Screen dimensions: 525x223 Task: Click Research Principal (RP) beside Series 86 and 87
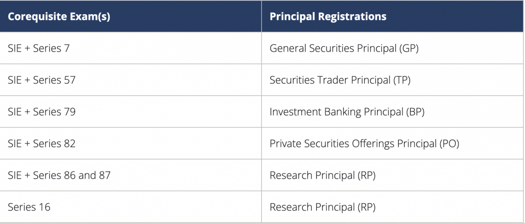(322, 176)
